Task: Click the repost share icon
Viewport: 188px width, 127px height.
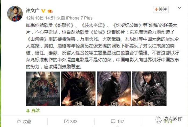Action: click(x=66, y=121)
